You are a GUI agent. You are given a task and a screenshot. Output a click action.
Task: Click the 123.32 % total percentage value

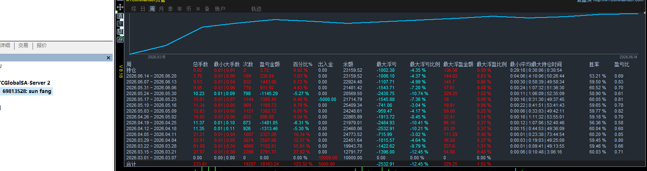(x=302, y=165)
